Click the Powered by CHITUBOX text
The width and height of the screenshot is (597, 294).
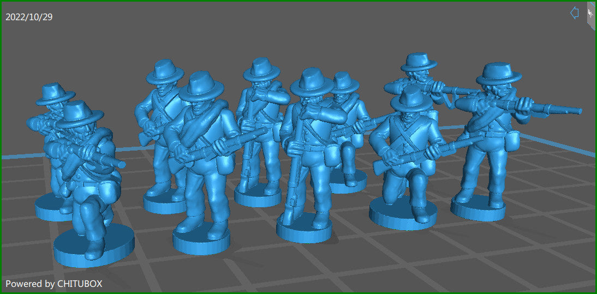[x=54, y=284]
